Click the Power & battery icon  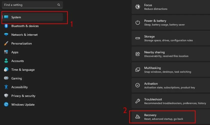[137, 22]
